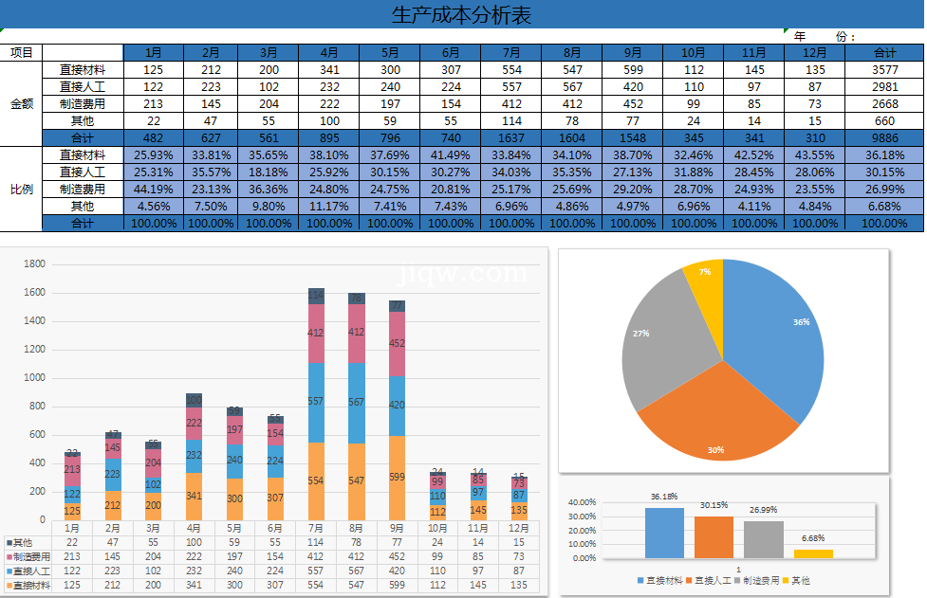Click the 制造费用 legend marker in the chart data table
Viewport: 927px width, 598px height.
click(x=9, y=556)
